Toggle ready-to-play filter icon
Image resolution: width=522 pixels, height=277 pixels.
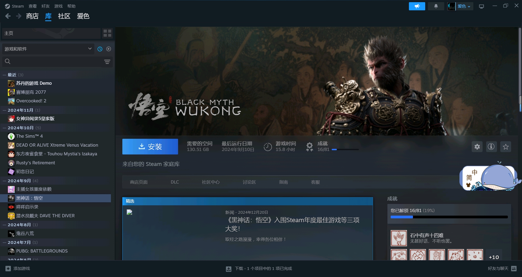pos(109,49)
